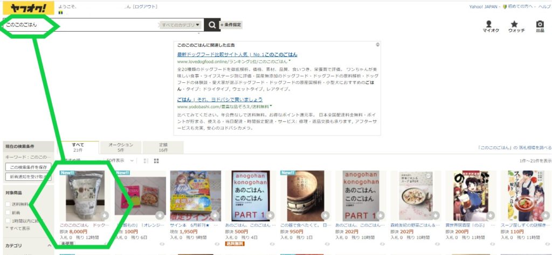Image resolution: width=552 pixels, height=255 pixels.
Task: Collapse the カテゴリ section chevron
Action: [x=49, y=245]
